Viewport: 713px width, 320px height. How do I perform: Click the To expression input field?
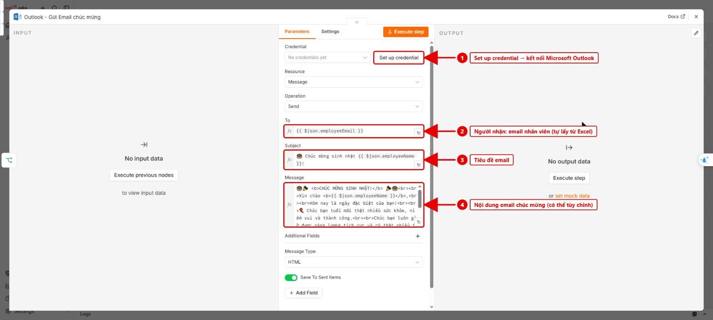coord(354,131)
